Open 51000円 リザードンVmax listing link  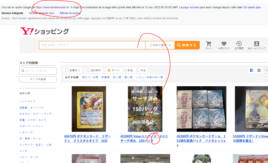(250, 138)
